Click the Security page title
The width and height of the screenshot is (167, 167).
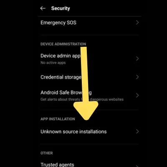[61, 8]
